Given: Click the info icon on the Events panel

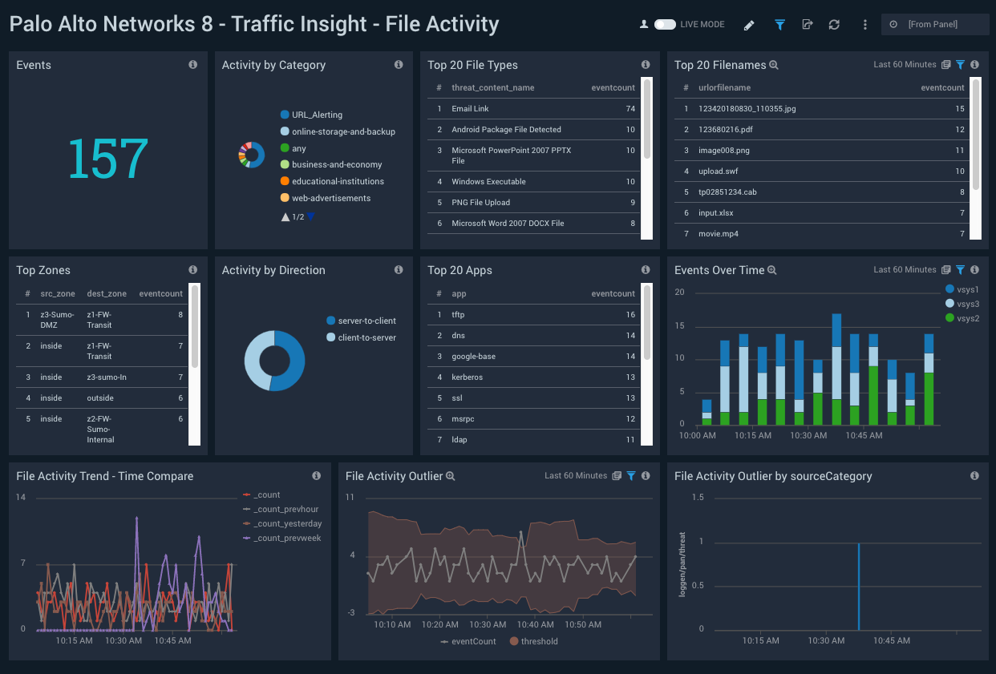Looking at the screenshot, I should click(192, 65).
